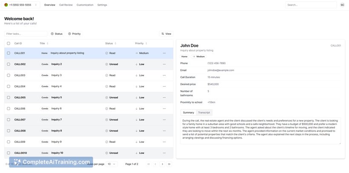Select the Inquiry 8 call title
Screen dimensions: 349x173
coord(57,131)
